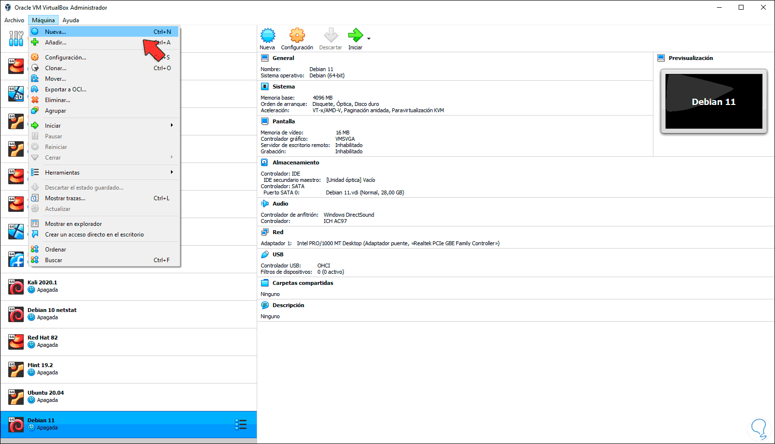Click the Nueva toolbar icon
The image size is (775, 444).
(x=267, y=35)
